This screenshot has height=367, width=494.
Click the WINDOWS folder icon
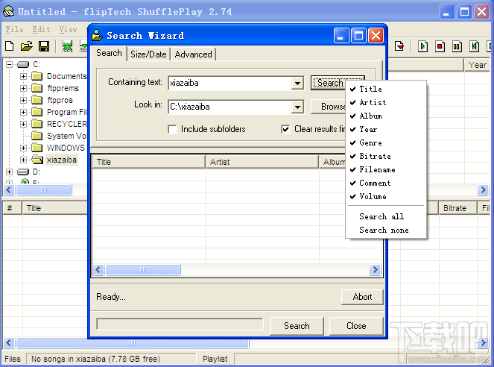(x=37, y=148)
